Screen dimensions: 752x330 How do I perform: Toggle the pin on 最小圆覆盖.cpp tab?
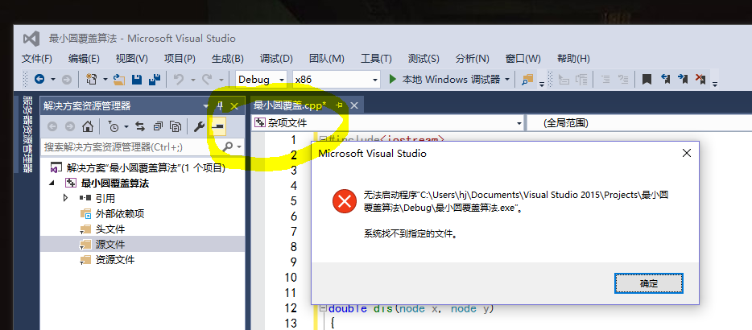[339, 105]
